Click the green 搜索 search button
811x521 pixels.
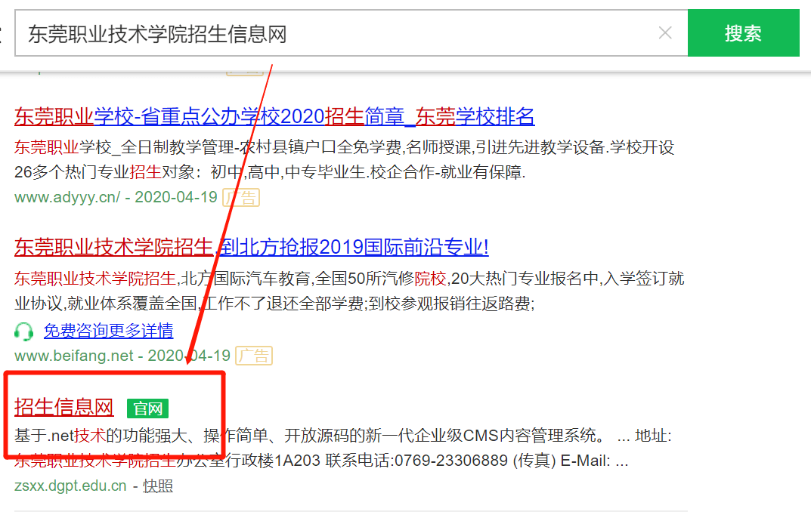[743, 33]
